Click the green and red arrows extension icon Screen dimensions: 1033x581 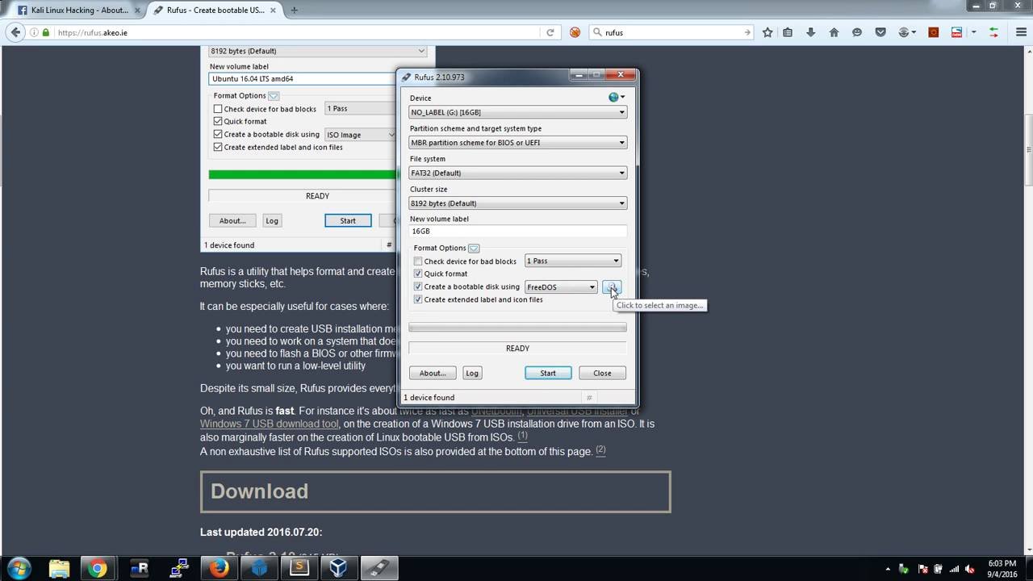pos(994,32)
